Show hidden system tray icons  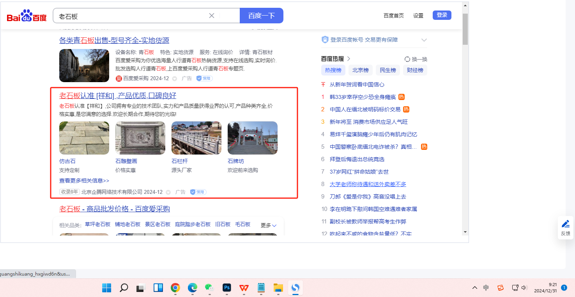(474, 288)
